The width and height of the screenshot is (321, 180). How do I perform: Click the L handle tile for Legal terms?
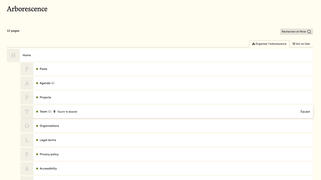(27, 140)
